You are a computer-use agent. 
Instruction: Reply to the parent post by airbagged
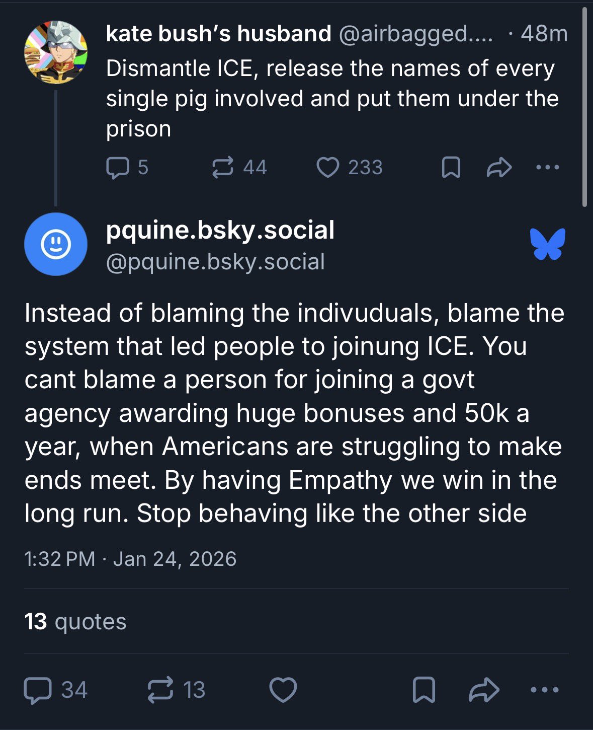118,168
